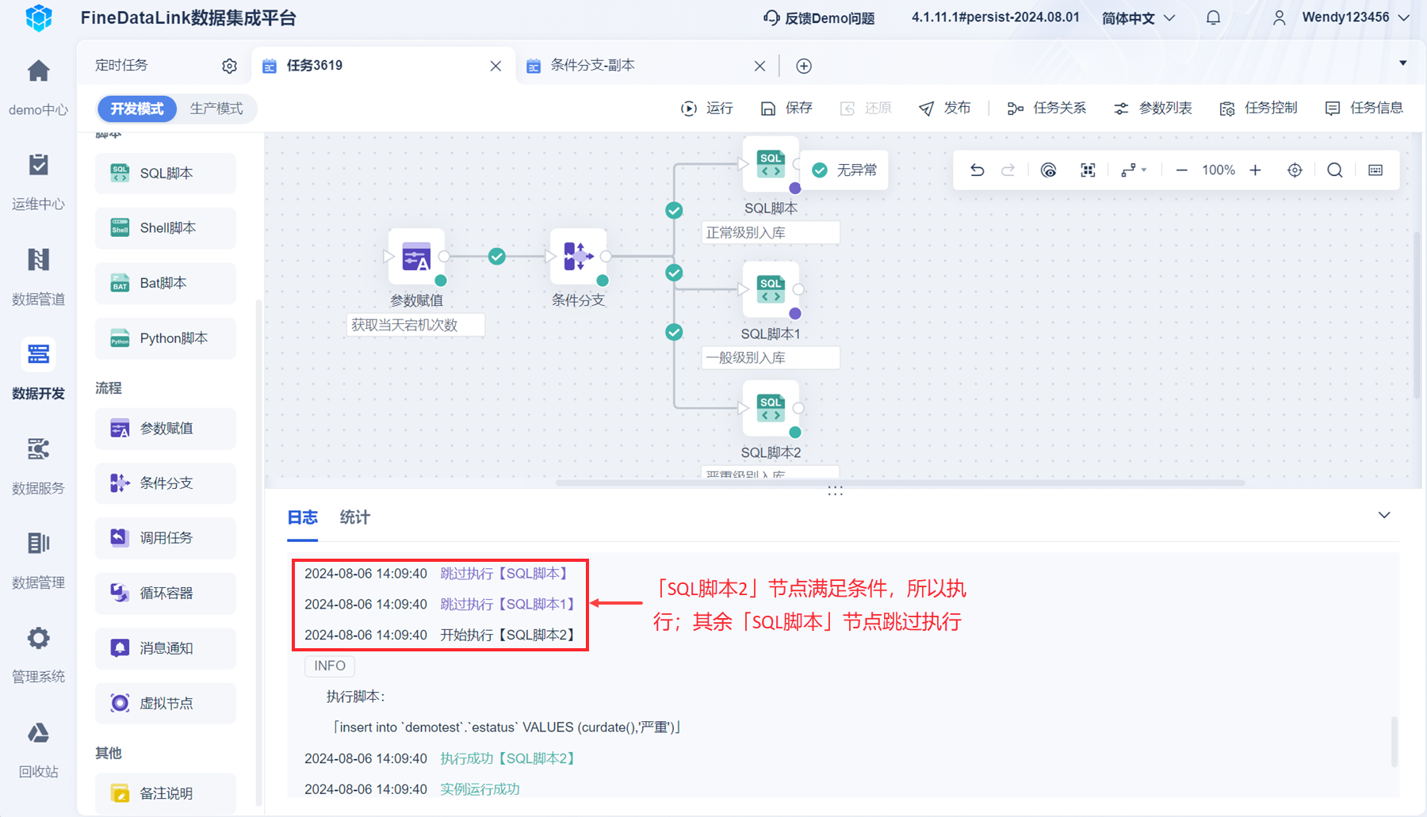Open 参数列表
This screenshot has height=817, width=1427.
coord(1153,109)
